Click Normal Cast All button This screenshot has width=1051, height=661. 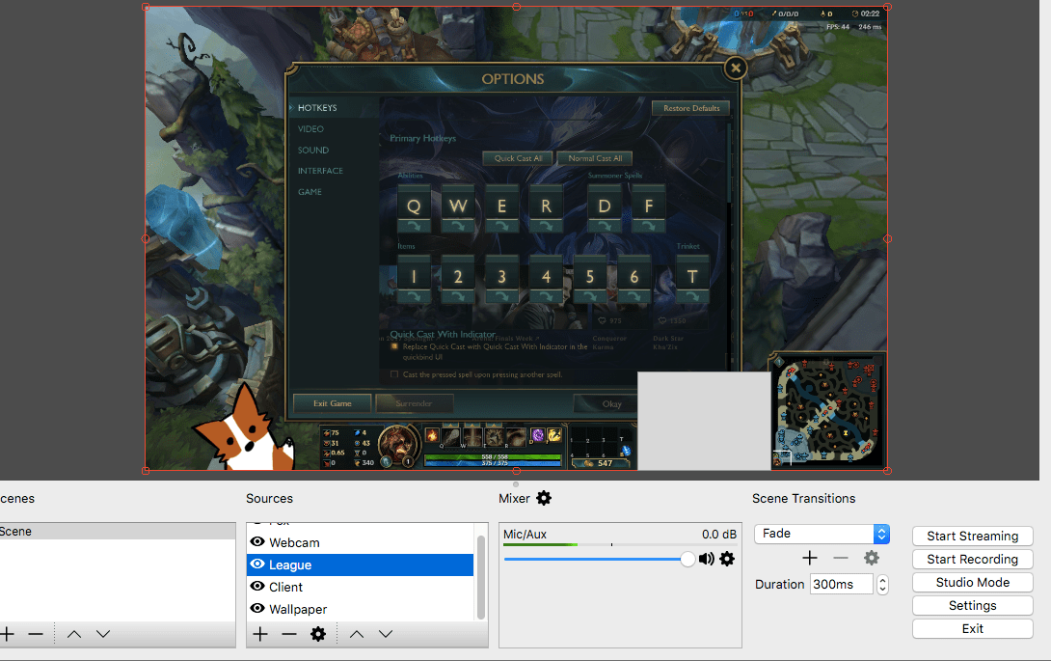click(x=595, y=158)
